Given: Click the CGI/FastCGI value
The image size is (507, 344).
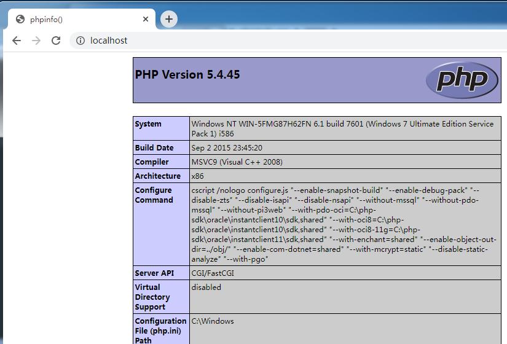Looking at the screenshot, I should tap(213, 273).
